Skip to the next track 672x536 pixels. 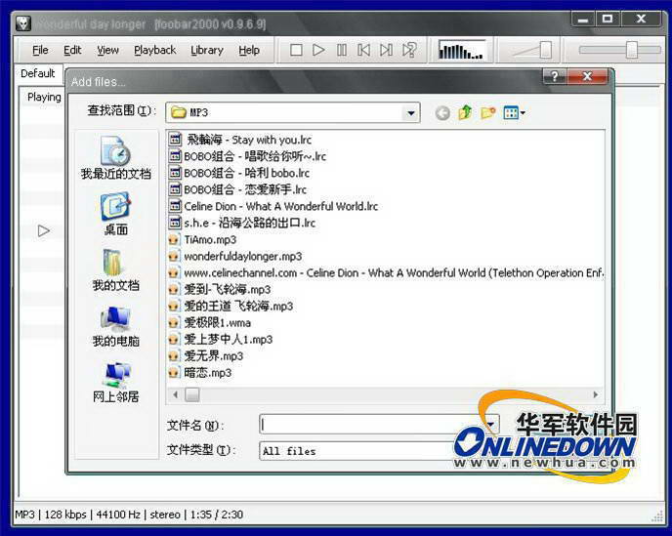coord(386,50)
